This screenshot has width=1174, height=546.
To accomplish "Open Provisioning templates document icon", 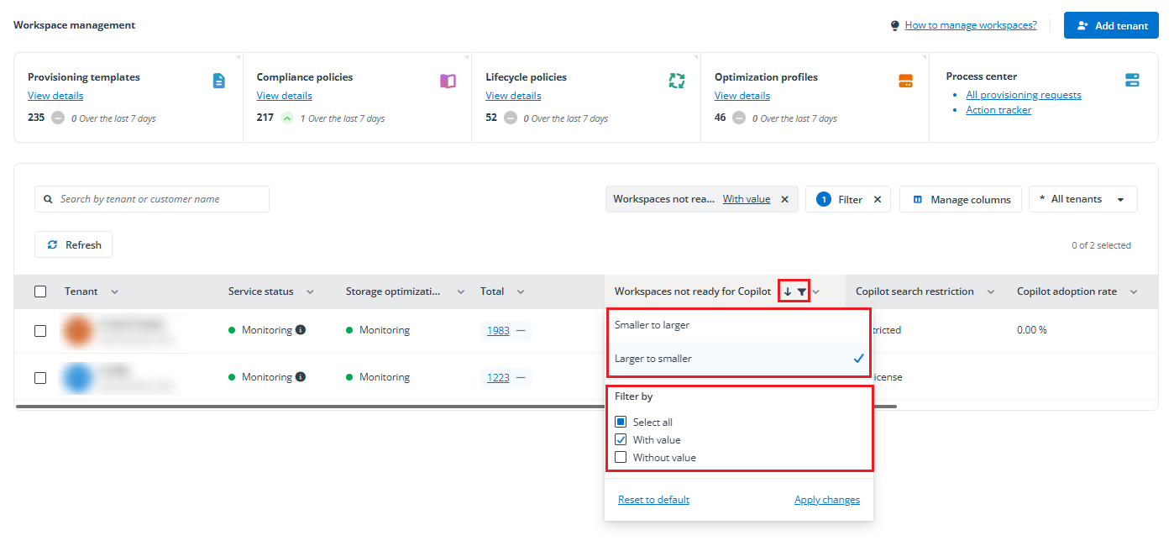I will click(219, 81).
